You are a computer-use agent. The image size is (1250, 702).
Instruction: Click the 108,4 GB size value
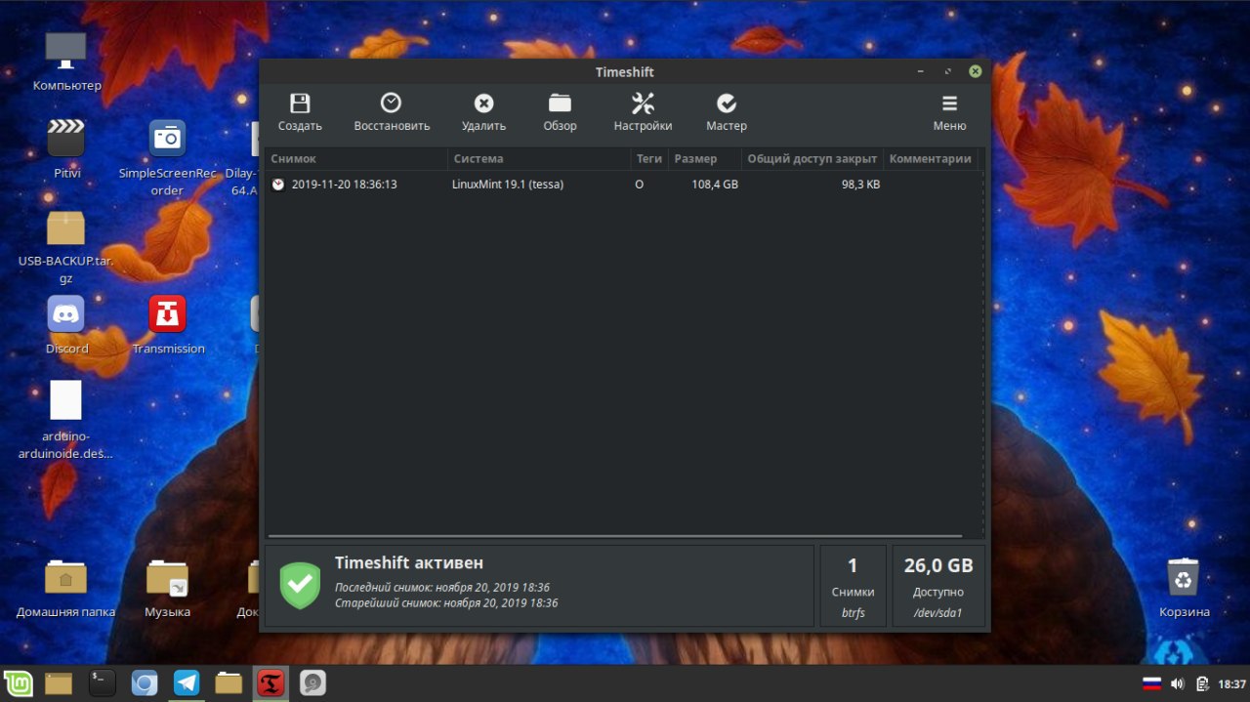715,184
